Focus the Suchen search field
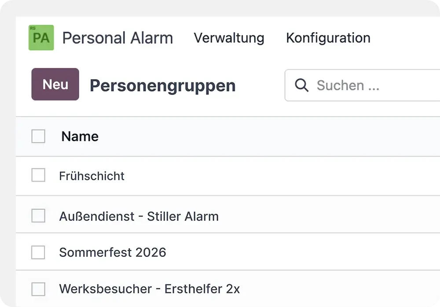Viewport: 440px width, 307px height. pyautogui.click(x=374, y=85)
